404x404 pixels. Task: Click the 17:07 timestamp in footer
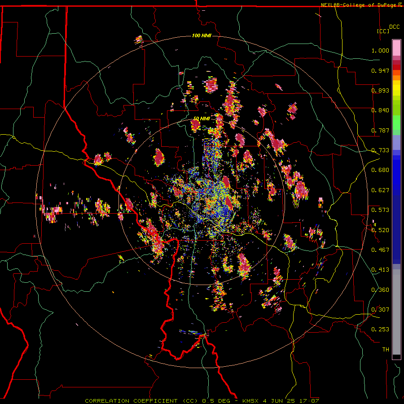pyautogui.click(x=309, y=401)
